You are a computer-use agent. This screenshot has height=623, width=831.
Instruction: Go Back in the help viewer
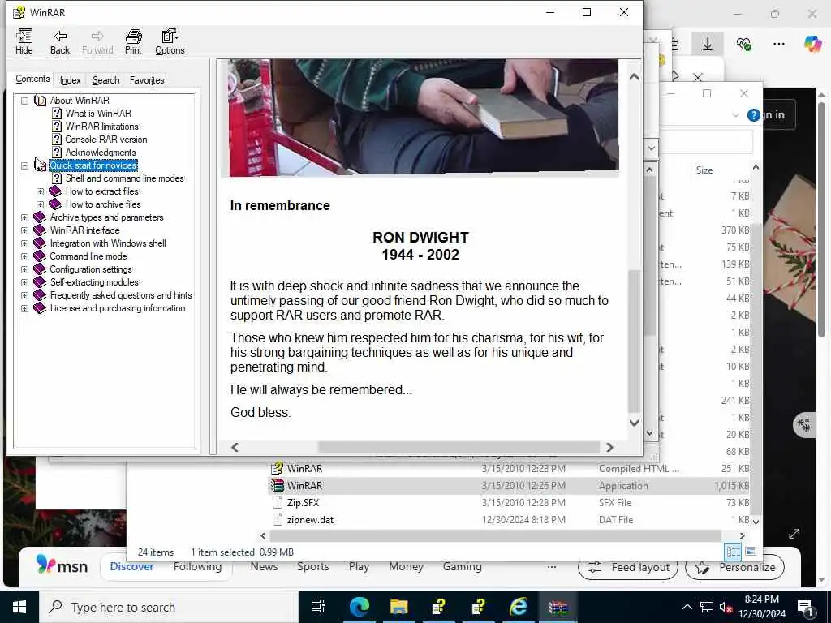(60, 41)
